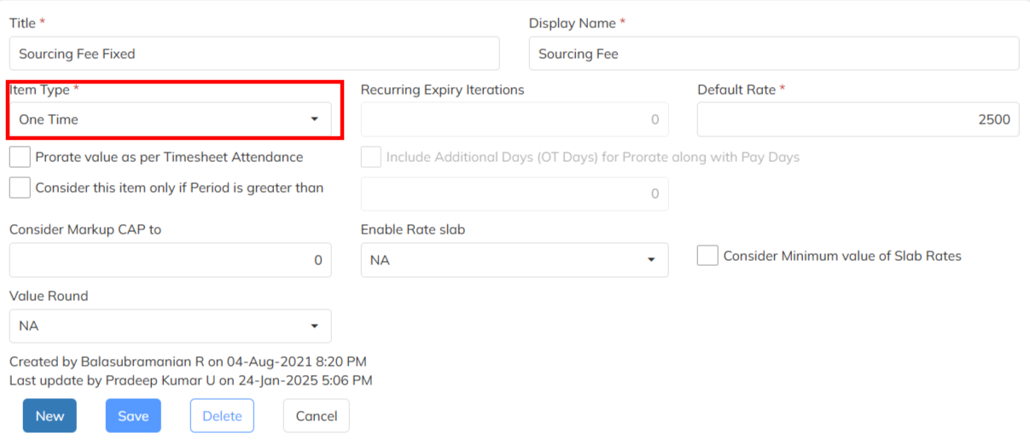Image resolution: width=1030 pixels, height=445 pixels.
Task: Check Consider this item only if Period
Action: 20,188
